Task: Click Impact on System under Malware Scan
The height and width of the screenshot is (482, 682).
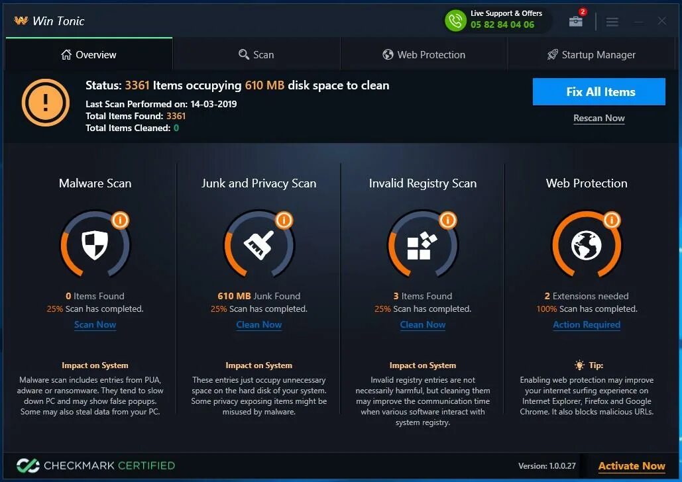Action: (x=95, y=365)
